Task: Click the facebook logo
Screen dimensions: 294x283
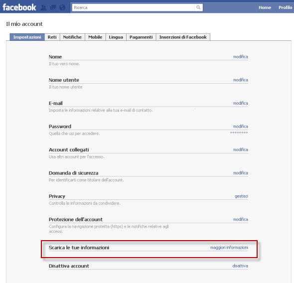Action: (19, 7)
